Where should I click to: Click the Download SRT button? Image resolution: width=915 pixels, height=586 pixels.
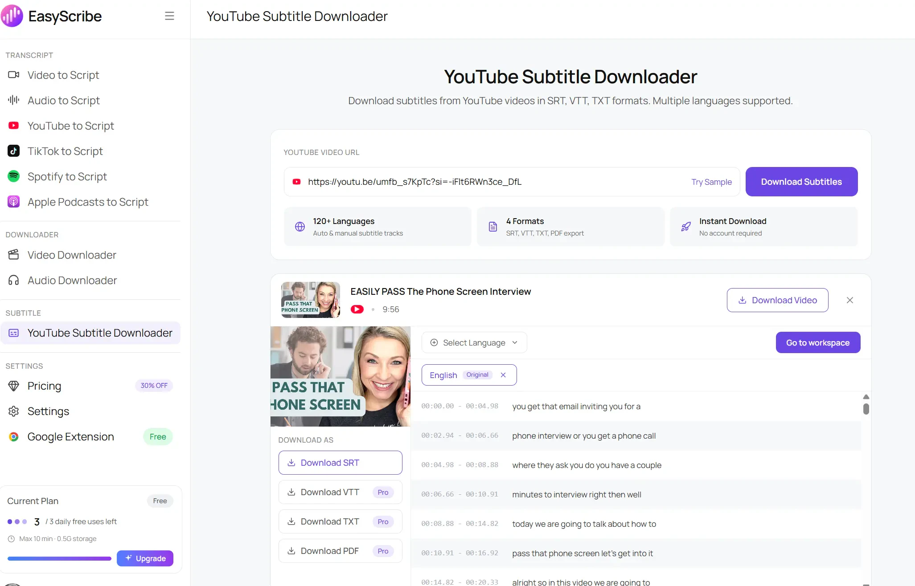point(341,463)
